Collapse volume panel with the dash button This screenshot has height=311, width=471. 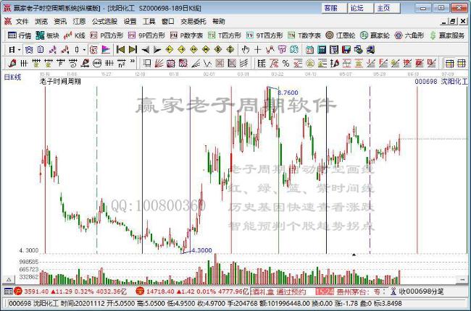coord(462,280)
